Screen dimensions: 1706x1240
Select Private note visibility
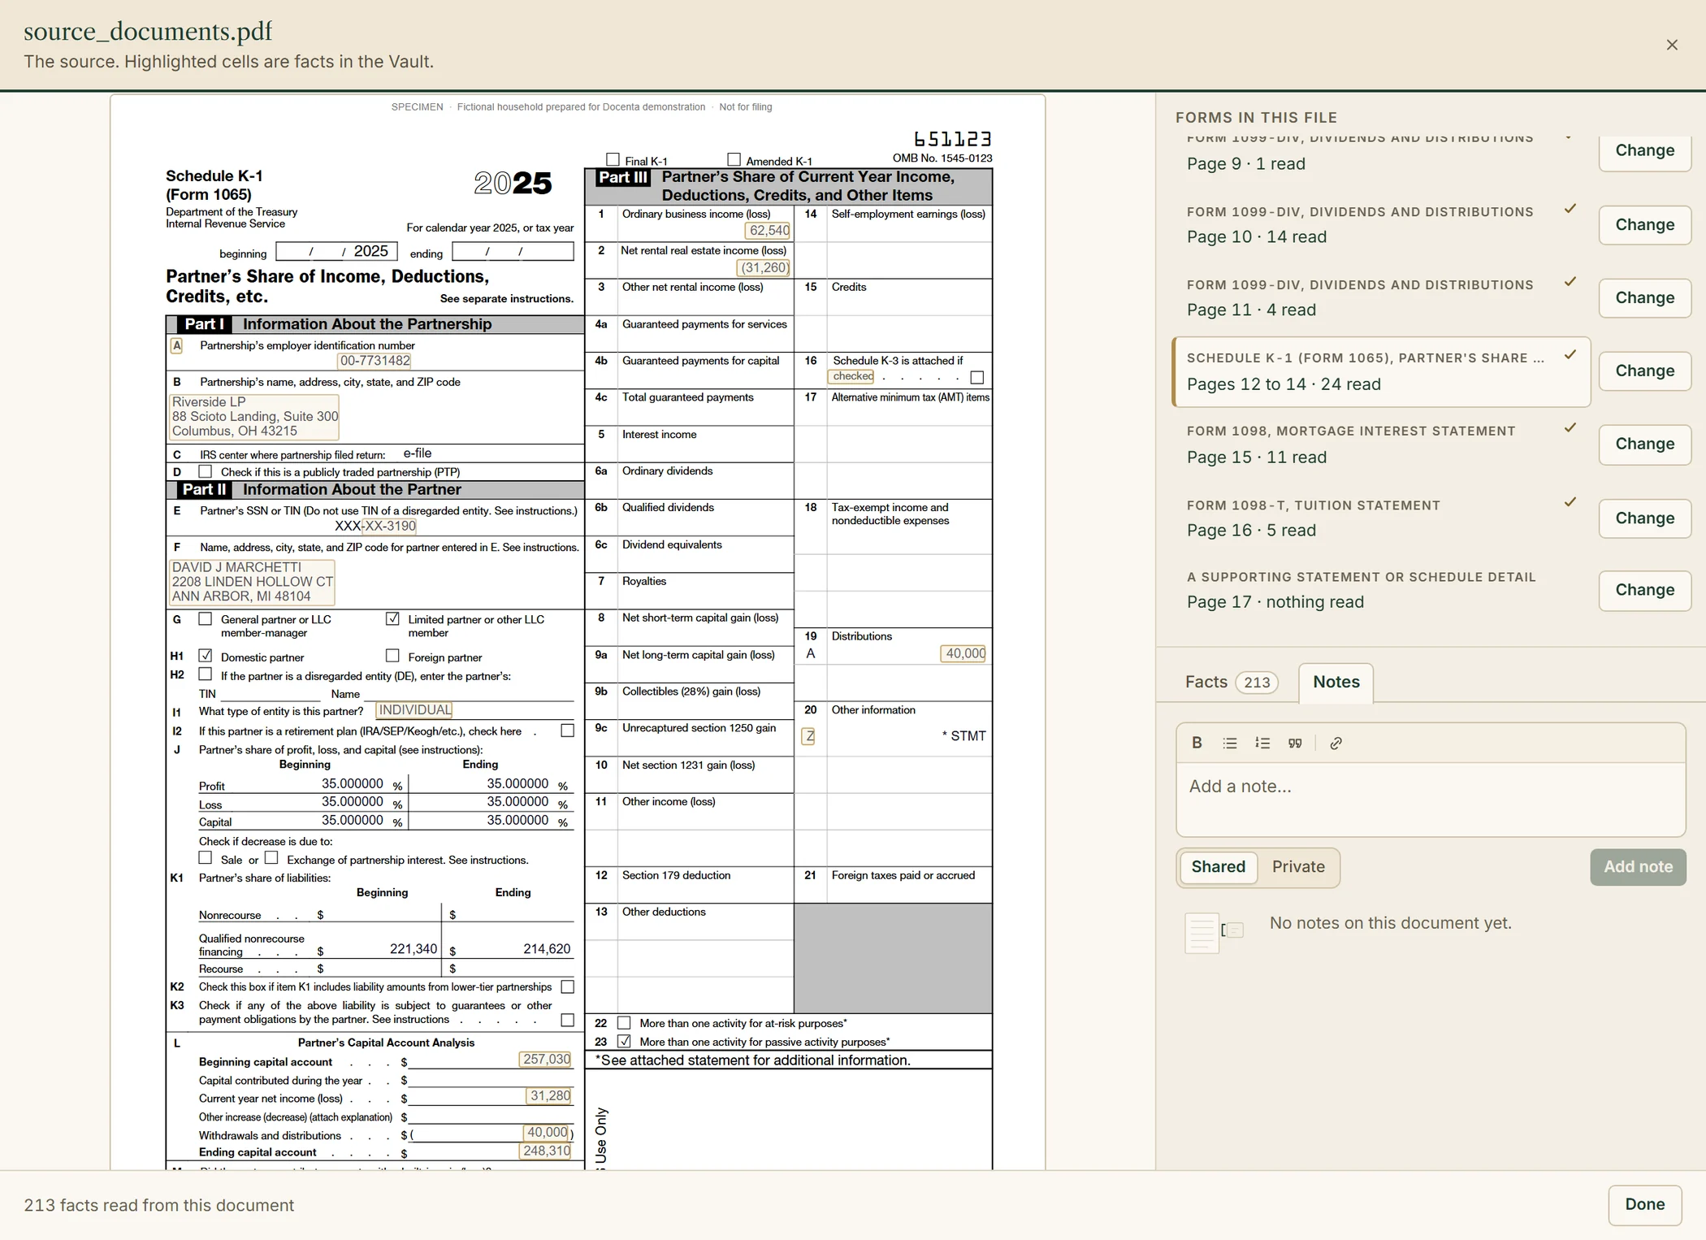coord(1297,866)
